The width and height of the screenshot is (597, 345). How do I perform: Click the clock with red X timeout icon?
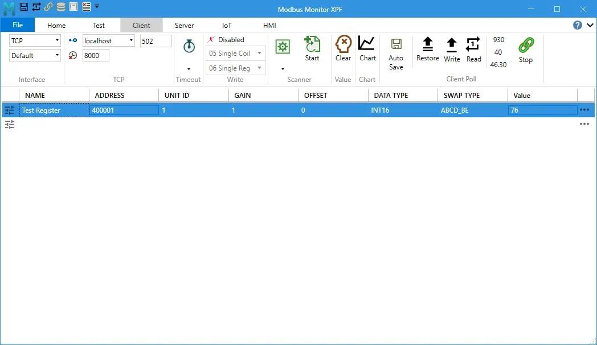[x=73, y=56]
